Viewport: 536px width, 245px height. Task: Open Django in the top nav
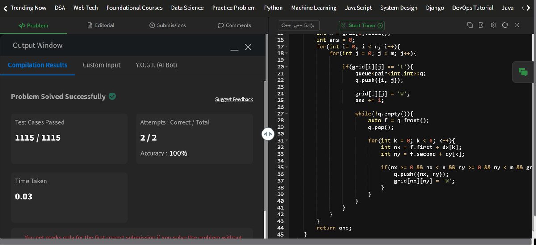click(x=435, y=8)
